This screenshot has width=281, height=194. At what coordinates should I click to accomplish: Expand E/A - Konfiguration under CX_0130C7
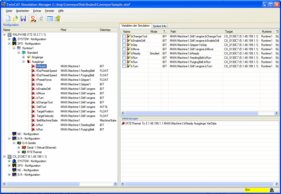[9, 175]
